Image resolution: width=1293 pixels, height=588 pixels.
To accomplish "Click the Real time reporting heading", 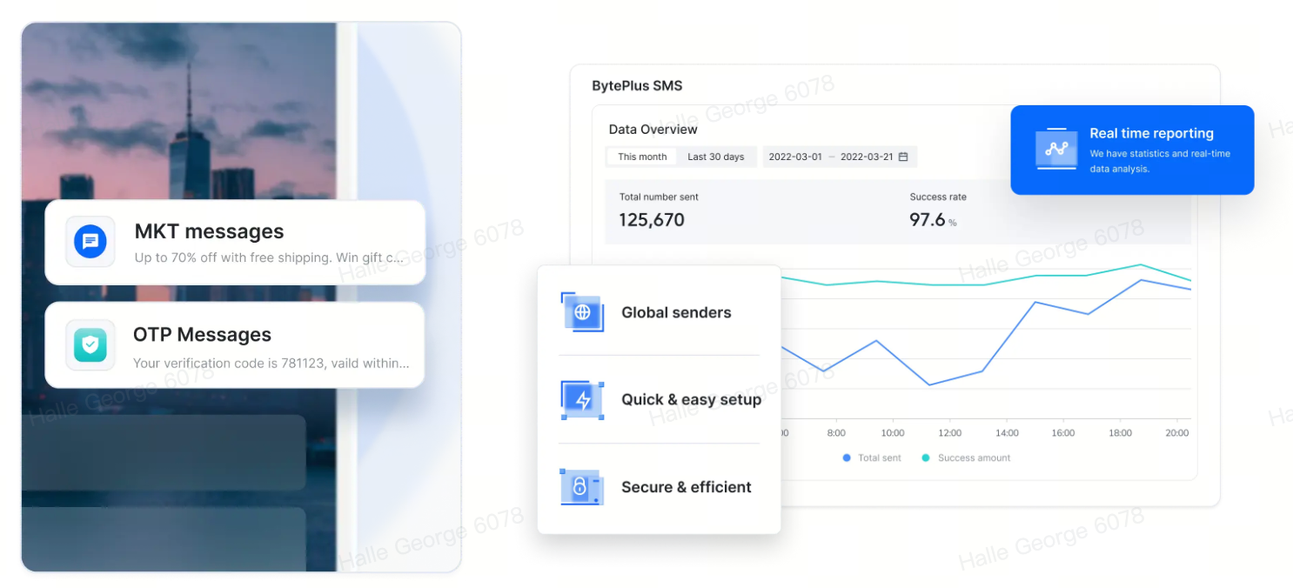I will click(x=1151, y=134).
